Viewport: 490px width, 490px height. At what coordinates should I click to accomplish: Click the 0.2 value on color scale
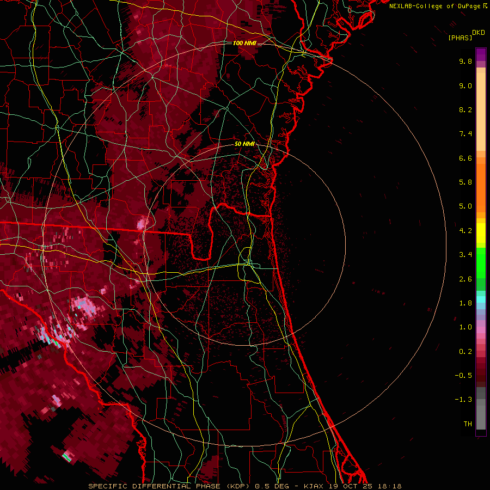point(465,352)
